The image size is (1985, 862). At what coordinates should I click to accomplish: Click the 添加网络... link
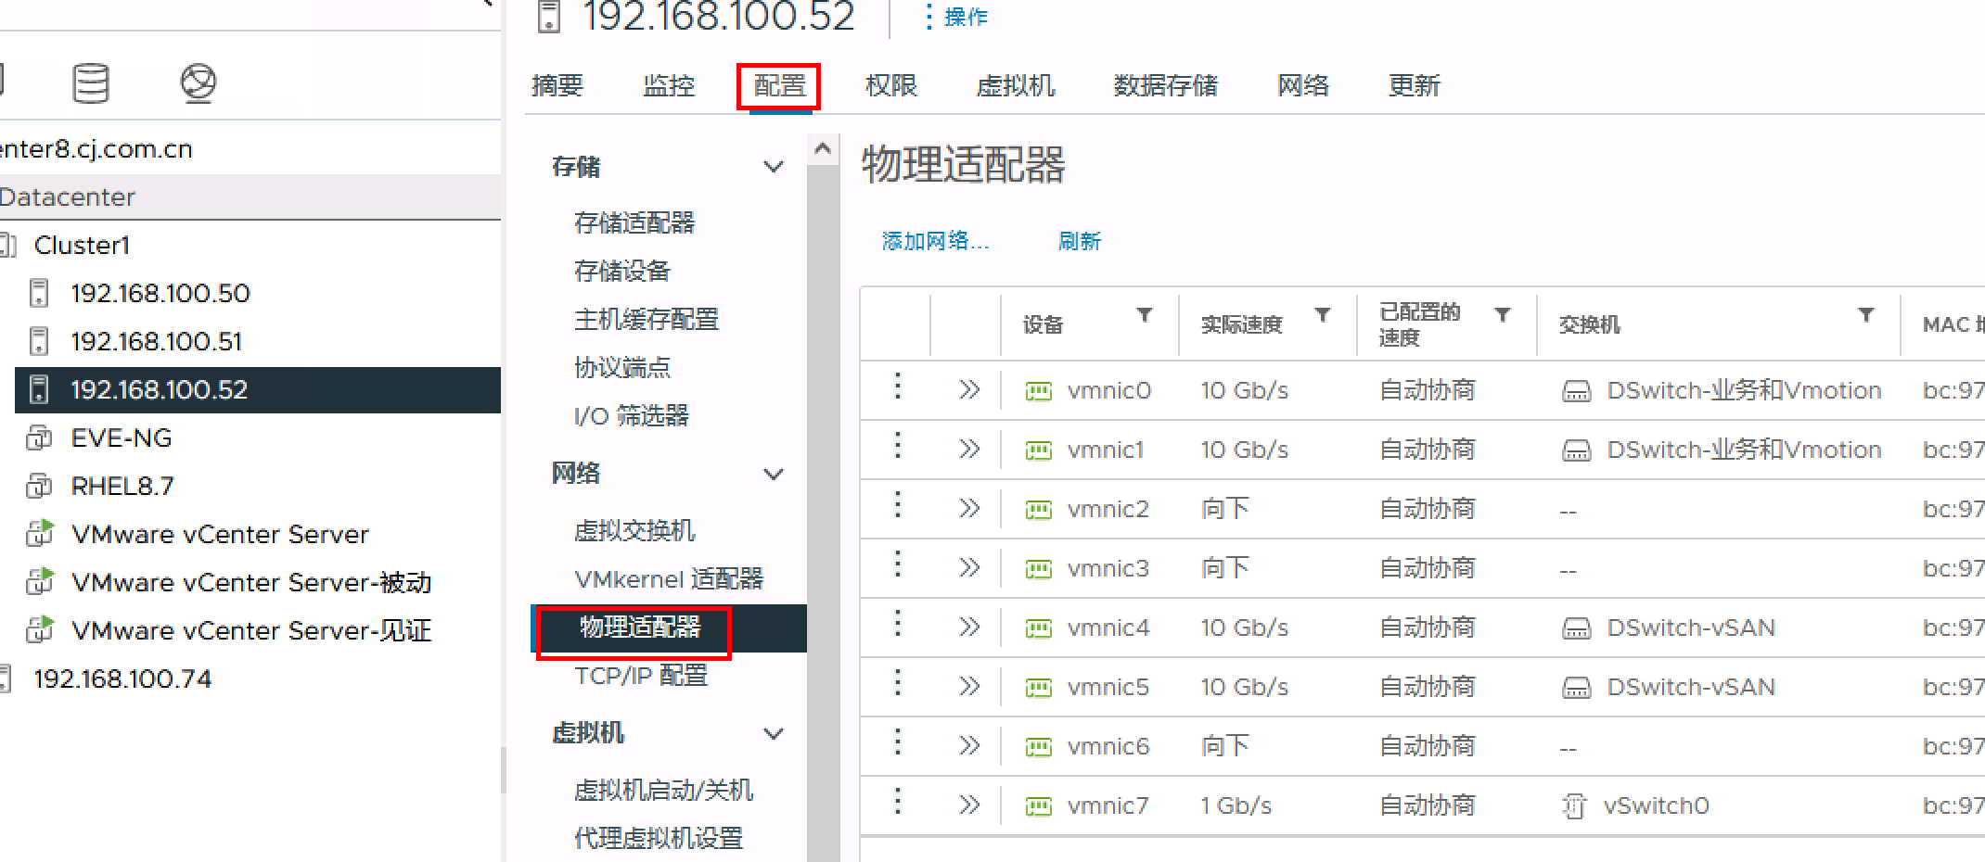coord(935,241)
